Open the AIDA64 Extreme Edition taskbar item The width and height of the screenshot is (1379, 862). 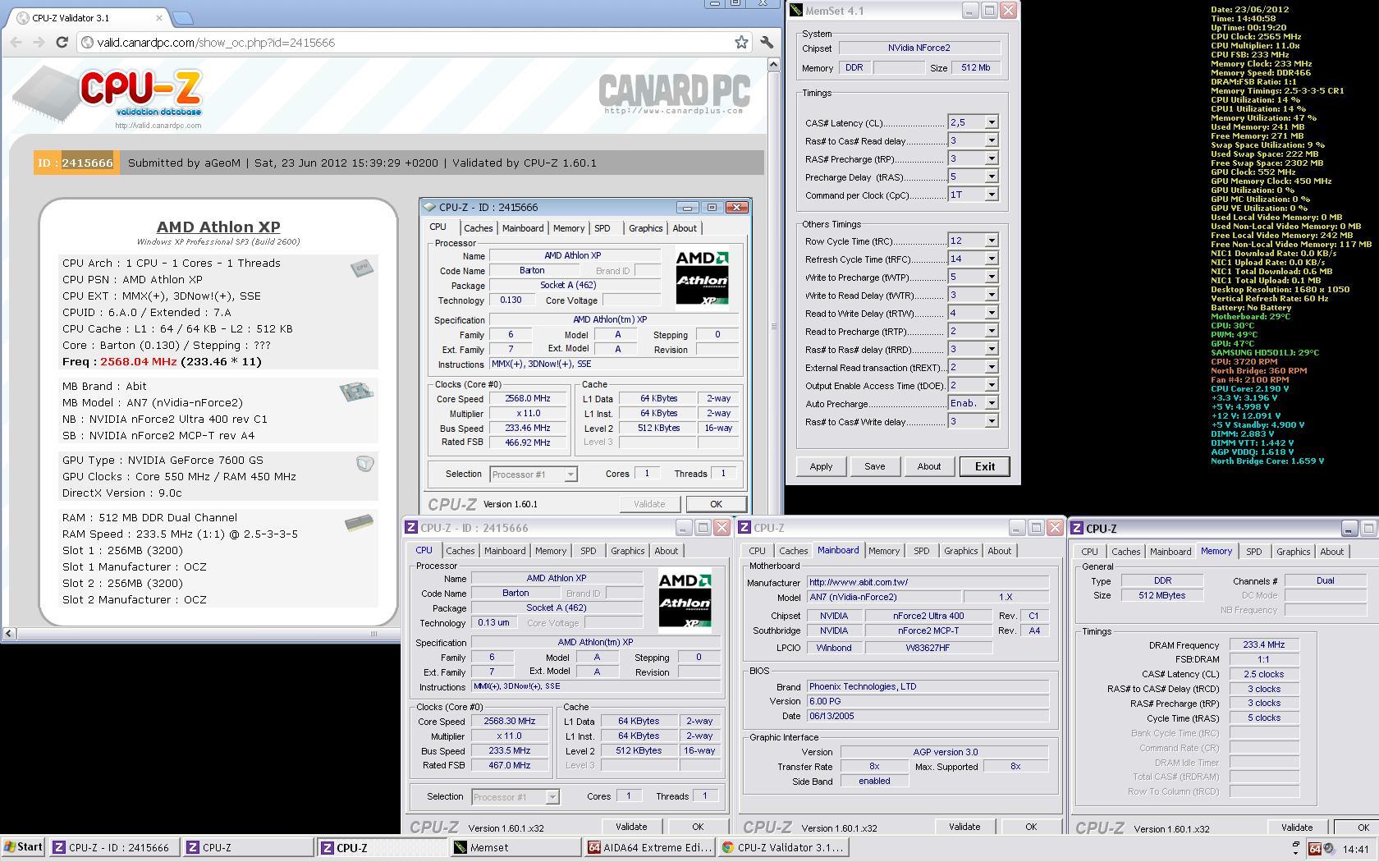648,847
